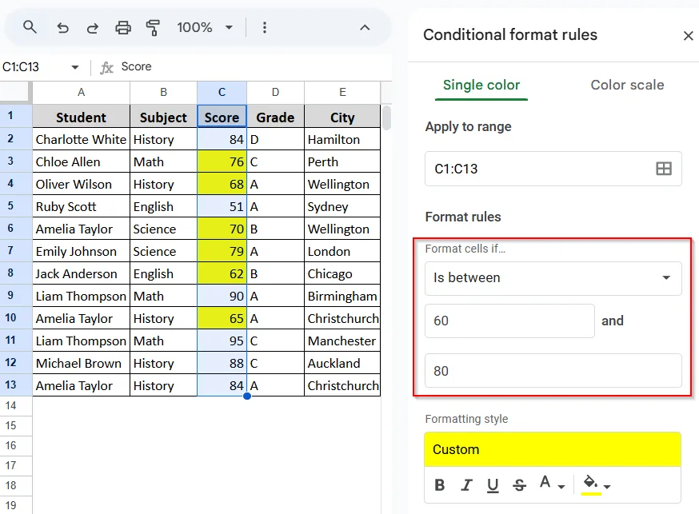Select column A header
The height and width of the screenshot is (514, 699).
(x=81, y=93)
